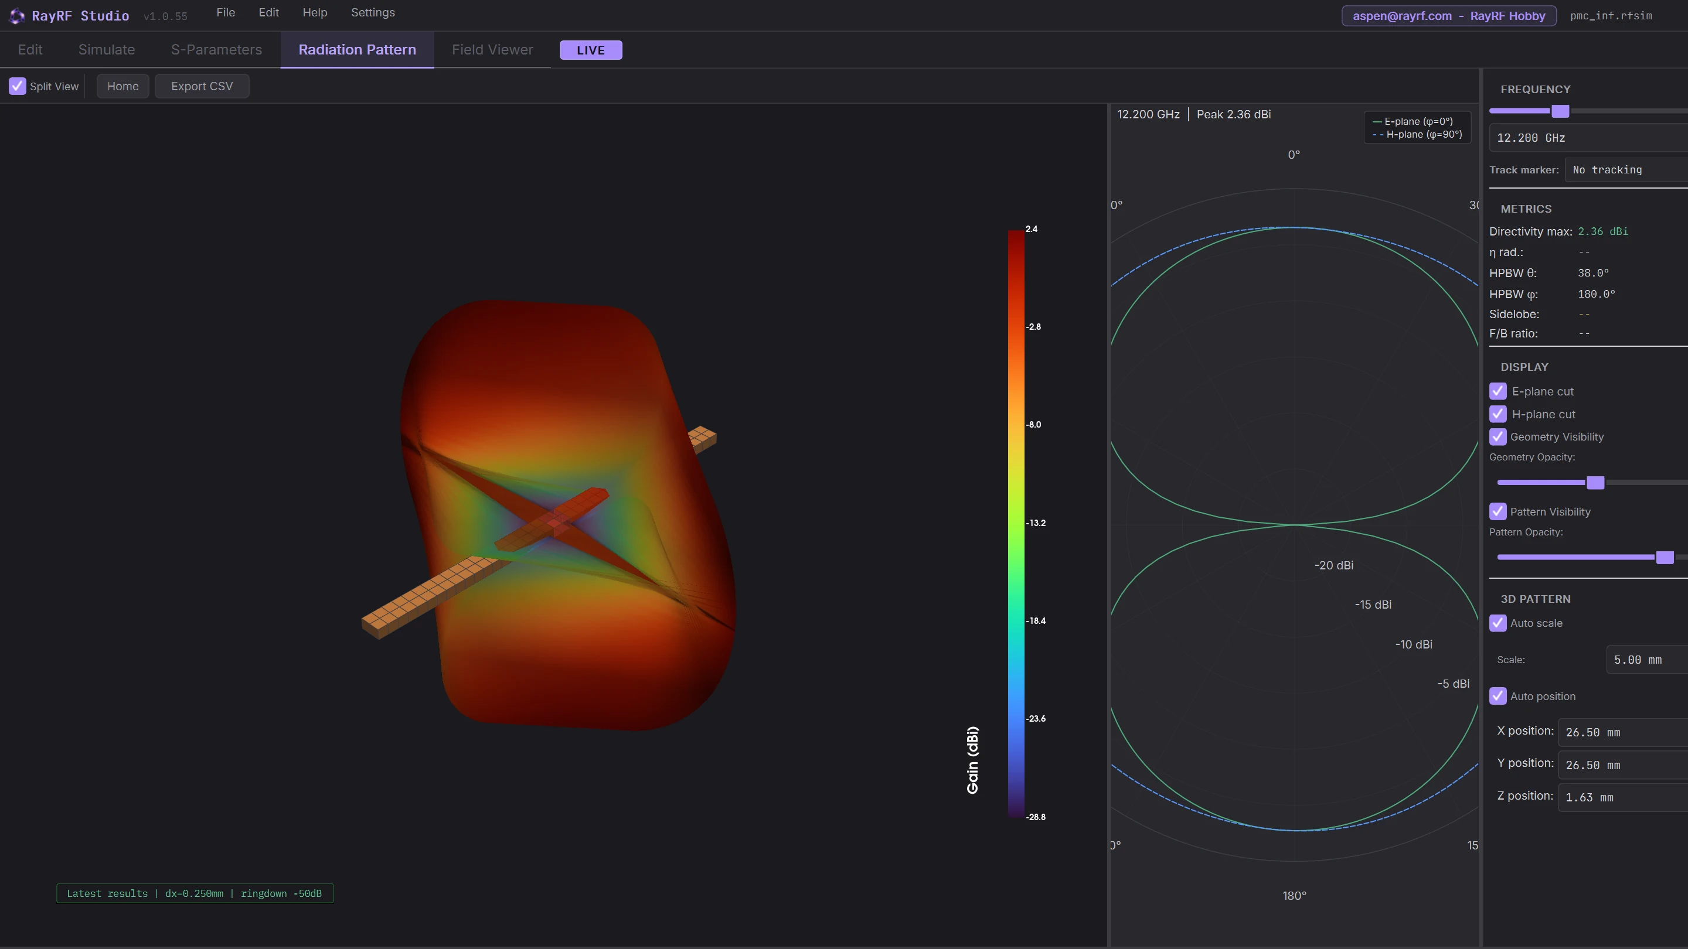Viewport: 1688px width, 949px height.
Task: Click the Peak 2.36 dBi label
Action: point(1234,114)
